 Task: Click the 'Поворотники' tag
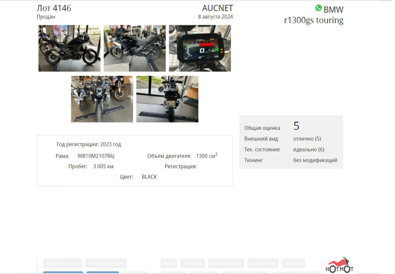[226, 263]
